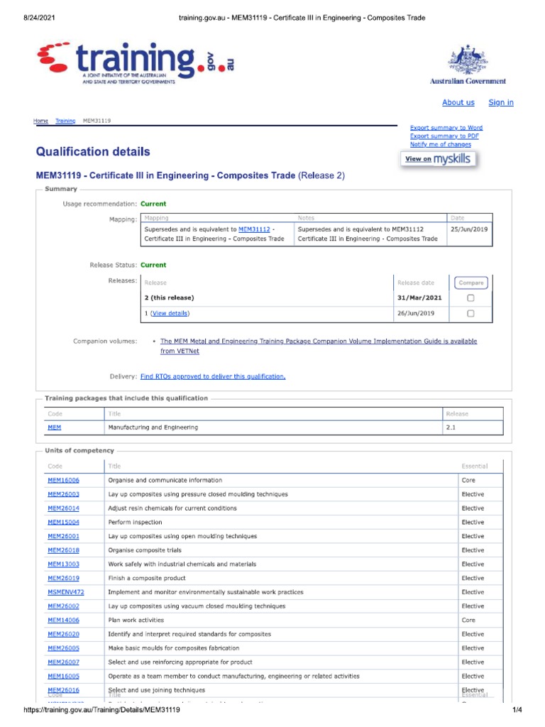Image resolution: width=545 pixels, height=727 pixels.
Task: Click 'Organise and communicate information' title
Action: click(165, 481)
